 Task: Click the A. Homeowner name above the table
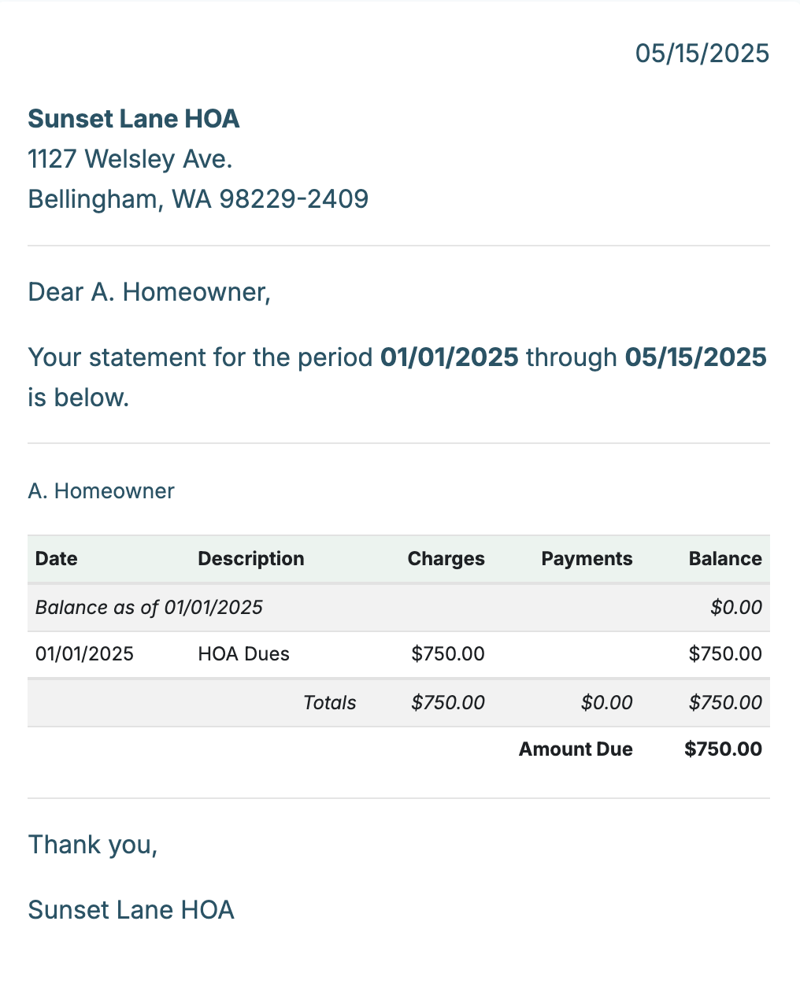[102, 491]
